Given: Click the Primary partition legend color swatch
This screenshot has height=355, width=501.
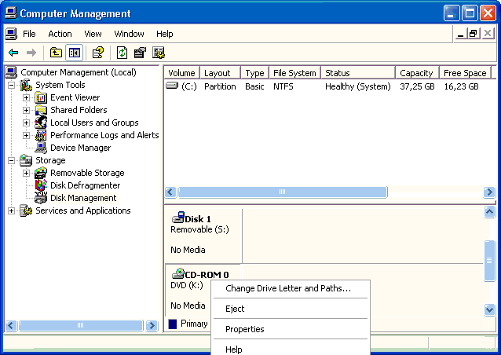Looking at the screenshot, I should coord(173,324).
